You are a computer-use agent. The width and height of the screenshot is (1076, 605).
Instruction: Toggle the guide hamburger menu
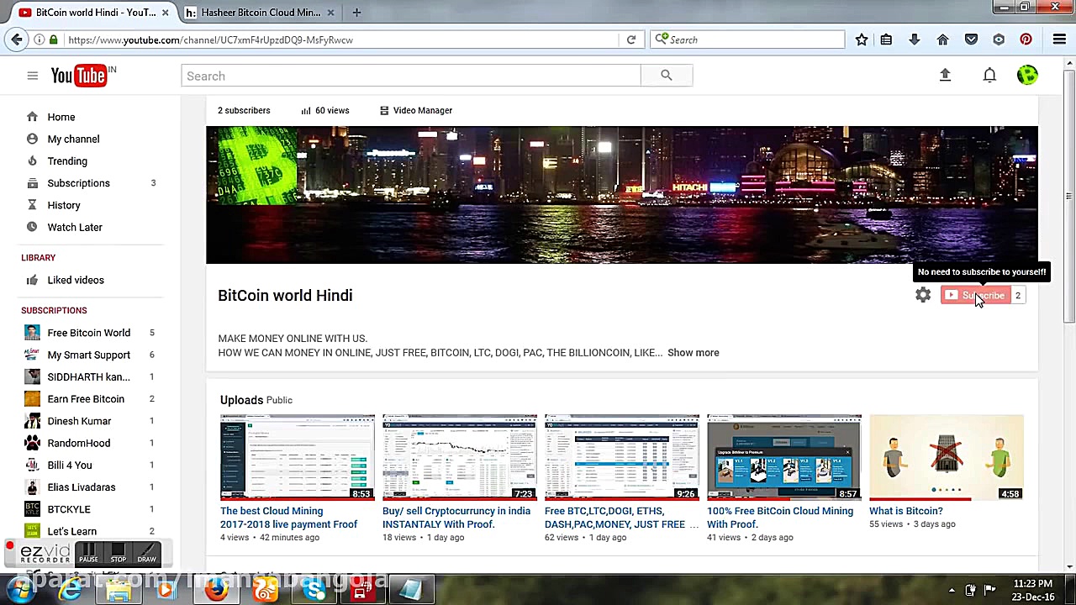tap(33, 75)
